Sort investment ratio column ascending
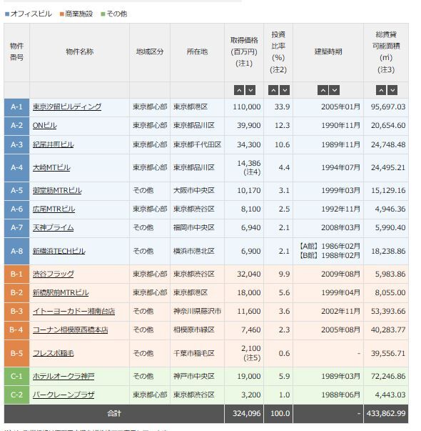421x431 pixels. (273, 90)
